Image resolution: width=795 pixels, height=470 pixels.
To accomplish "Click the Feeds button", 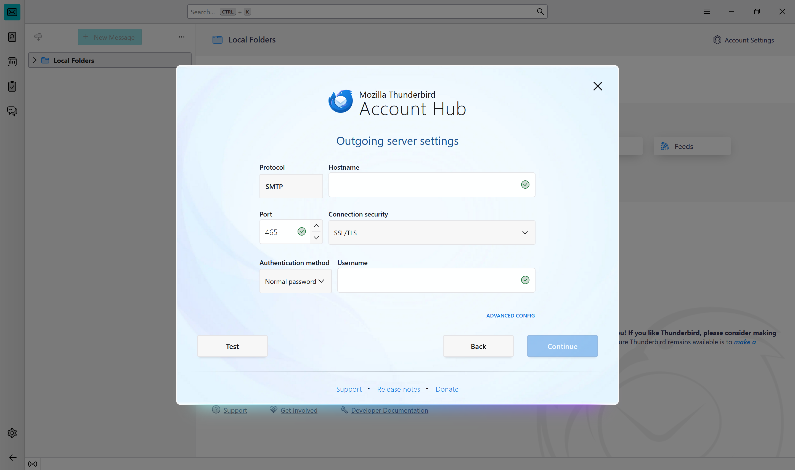I will coord(692,146).
